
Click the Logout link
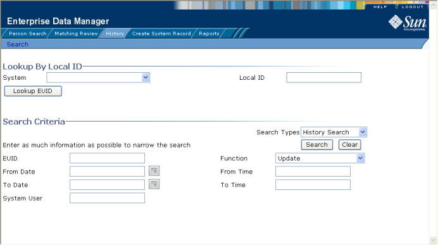413,7
